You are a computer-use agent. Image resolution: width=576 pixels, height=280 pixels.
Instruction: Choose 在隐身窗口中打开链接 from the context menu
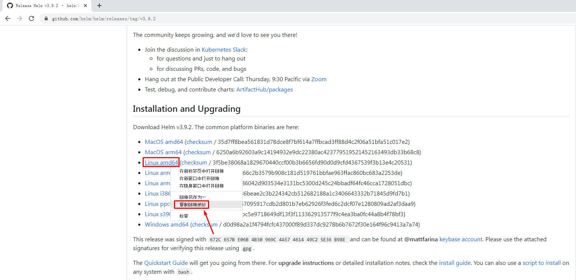tap(201, 186)
